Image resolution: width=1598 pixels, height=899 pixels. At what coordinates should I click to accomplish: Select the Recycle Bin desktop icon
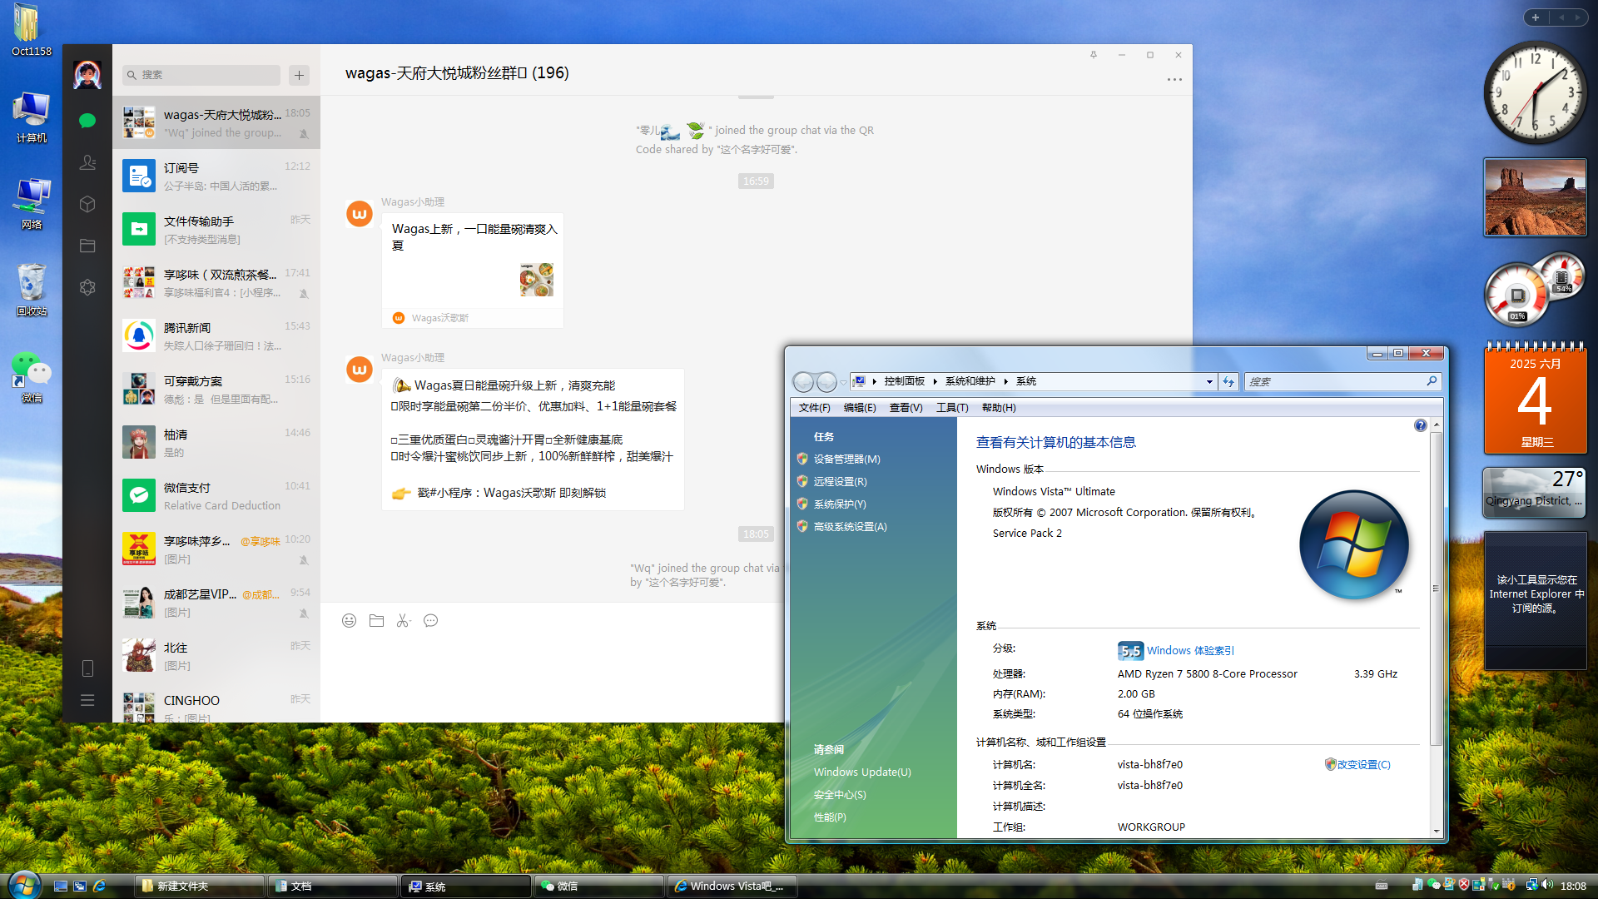pyautogui.click(x=31, y=291)
